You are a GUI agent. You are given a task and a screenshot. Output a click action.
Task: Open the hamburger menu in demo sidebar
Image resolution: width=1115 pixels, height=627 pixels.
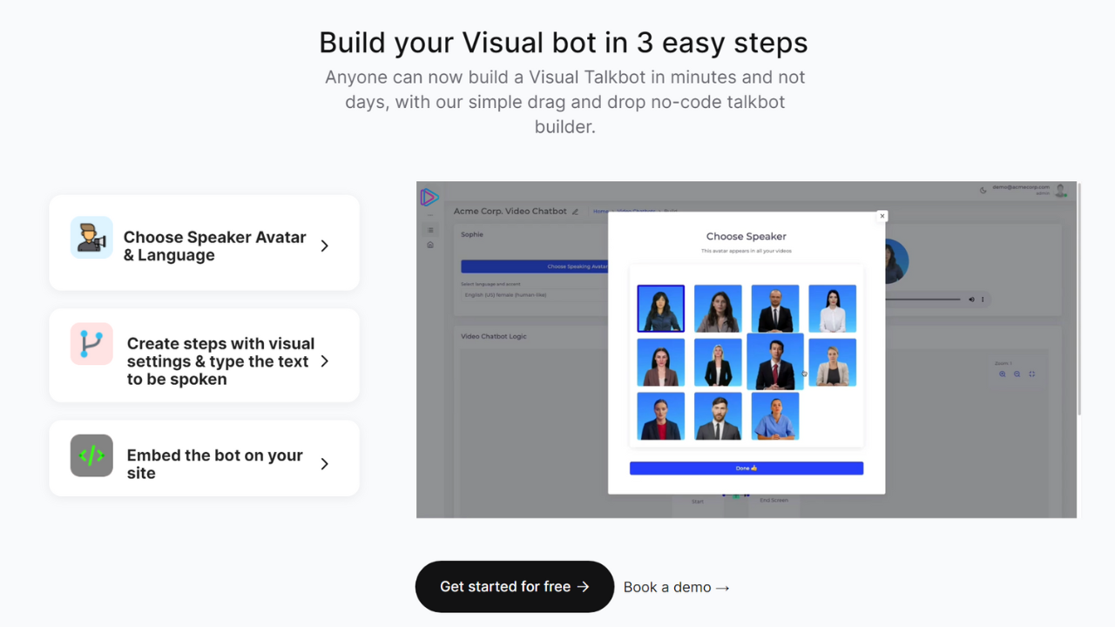click(430, 231)
